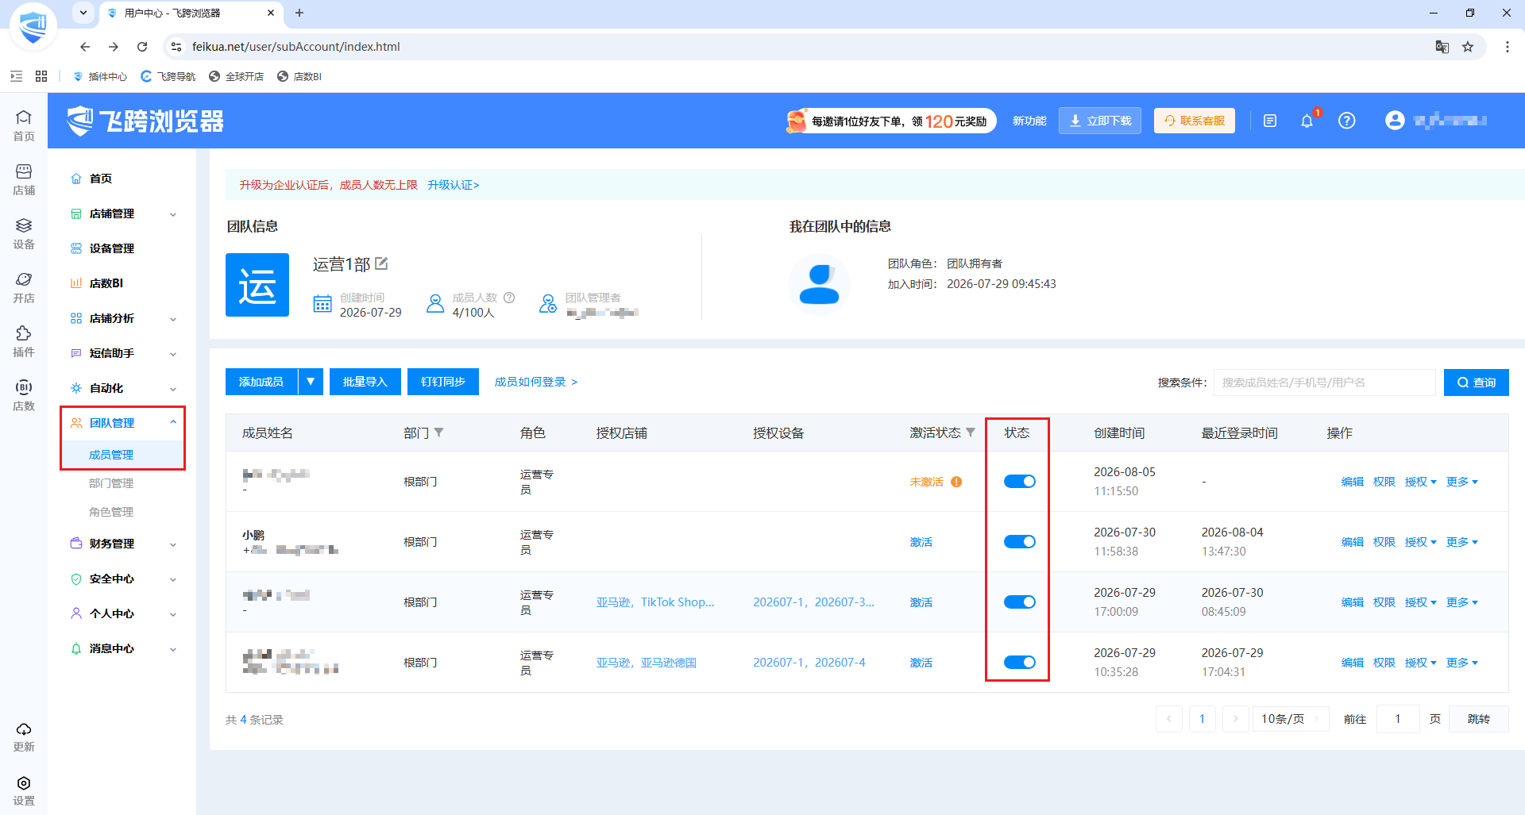This screenshot has width=1525, height=815.
Task: Open the 添加成员 dropdown arrow
Action: click(x=311, y=382)
